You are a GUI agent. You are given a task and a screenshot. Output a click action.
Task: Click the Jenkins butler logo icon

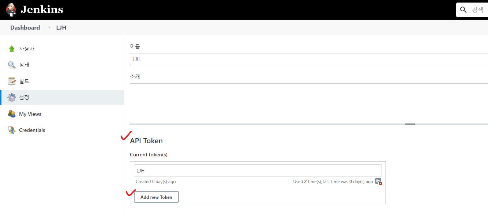[11, 9]
